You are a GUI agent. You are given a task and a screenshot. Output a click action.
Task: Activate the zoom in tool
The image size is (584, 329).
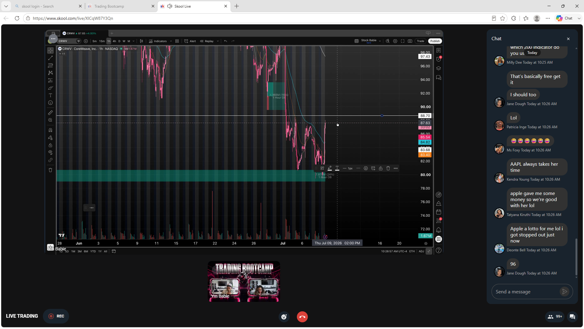click(x=50, y=120)
